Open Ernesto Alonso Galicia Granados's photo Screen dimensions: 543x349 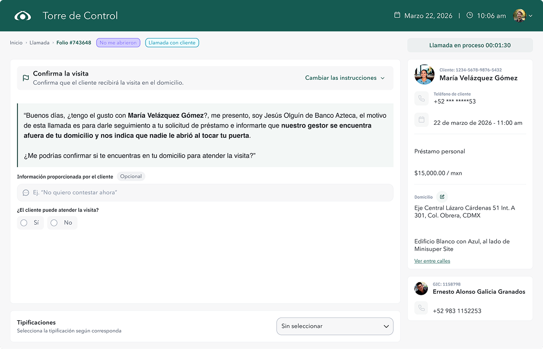pos(421,288)
